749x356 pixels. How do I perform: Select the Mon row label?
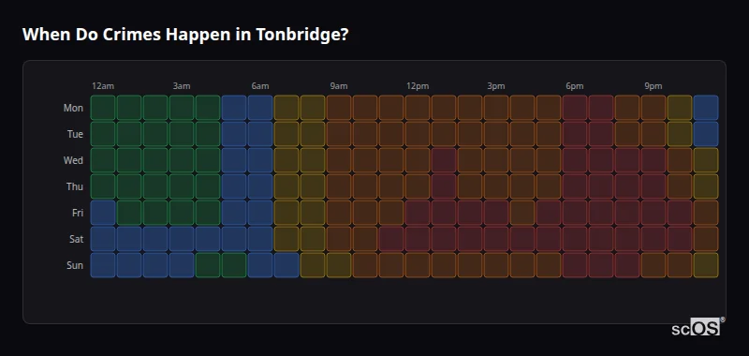(73, 108)
